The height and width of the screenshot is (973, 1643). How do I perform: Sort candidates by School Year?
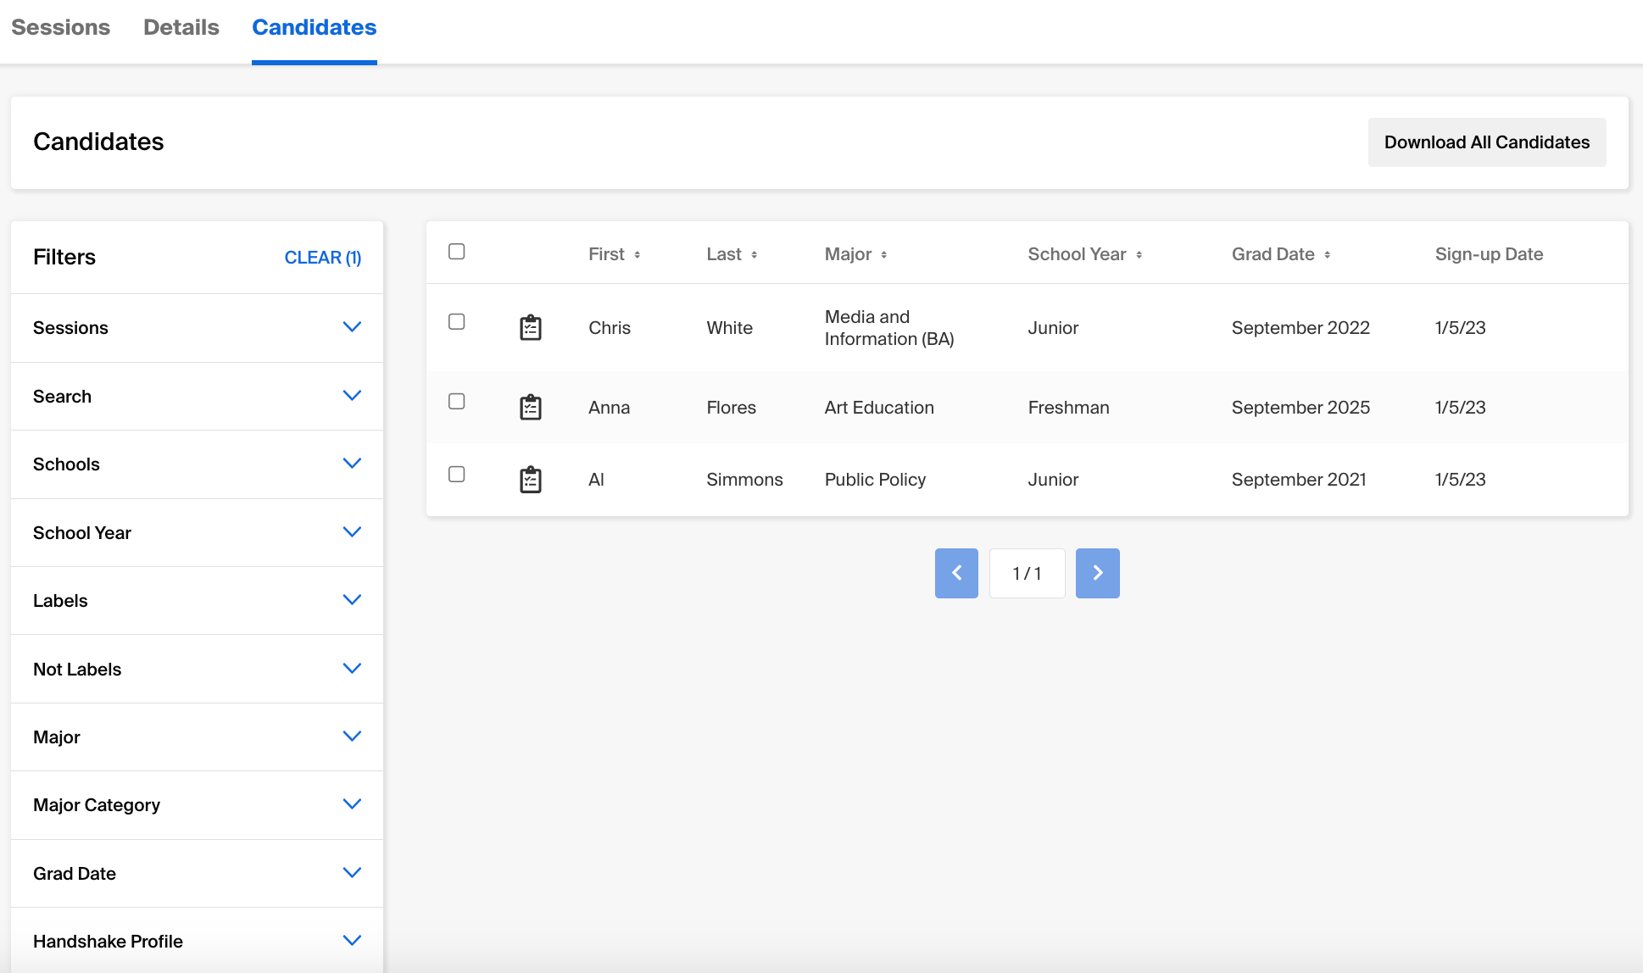coord(1085,254)
